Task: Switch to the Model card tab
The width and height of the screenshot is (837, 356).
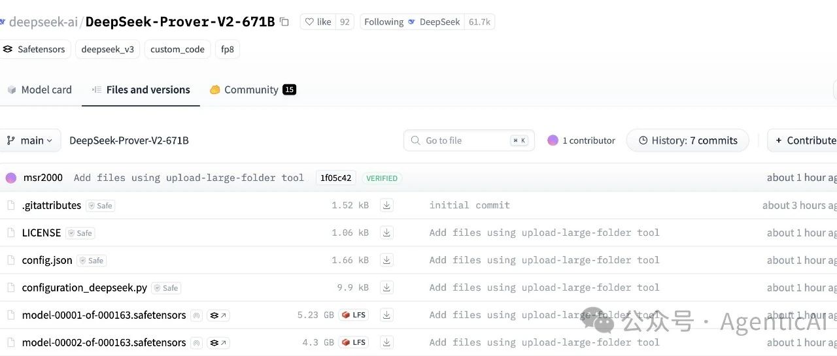Action: coord(39,89)
